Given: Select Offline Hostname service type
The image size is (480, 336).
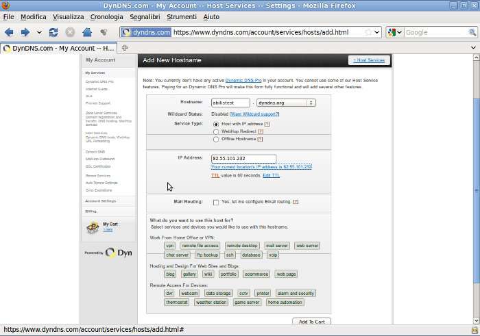Looking at the screenshot, I should tap(216, 139).
